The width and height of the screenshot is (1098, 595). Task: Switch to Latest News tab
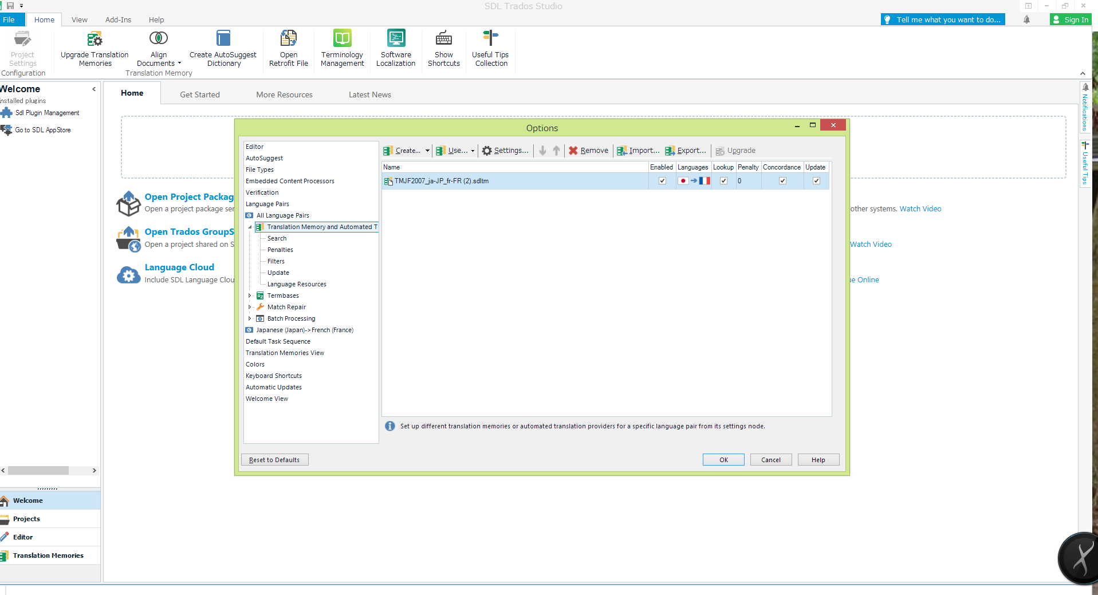pos(370,94)
